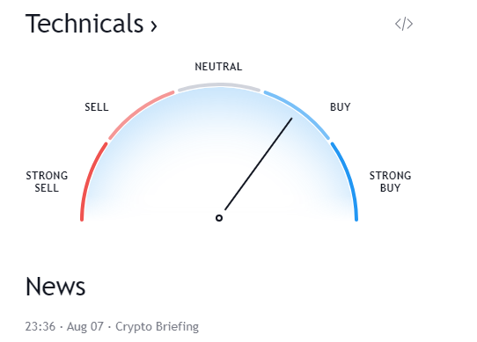Click the black gauge needle
This screenshot has width=477, height=342.
(x=258, y=164)
